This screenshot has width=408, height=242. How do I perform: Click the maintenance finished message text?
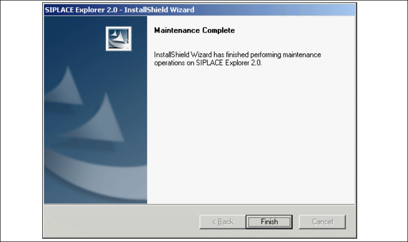[x=237, y=59]
